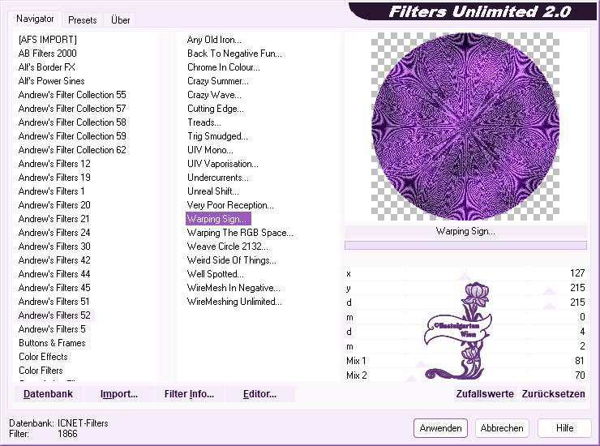Click the Import... button
This screenshot has height=446, width=600.
[x=119, y=394]
